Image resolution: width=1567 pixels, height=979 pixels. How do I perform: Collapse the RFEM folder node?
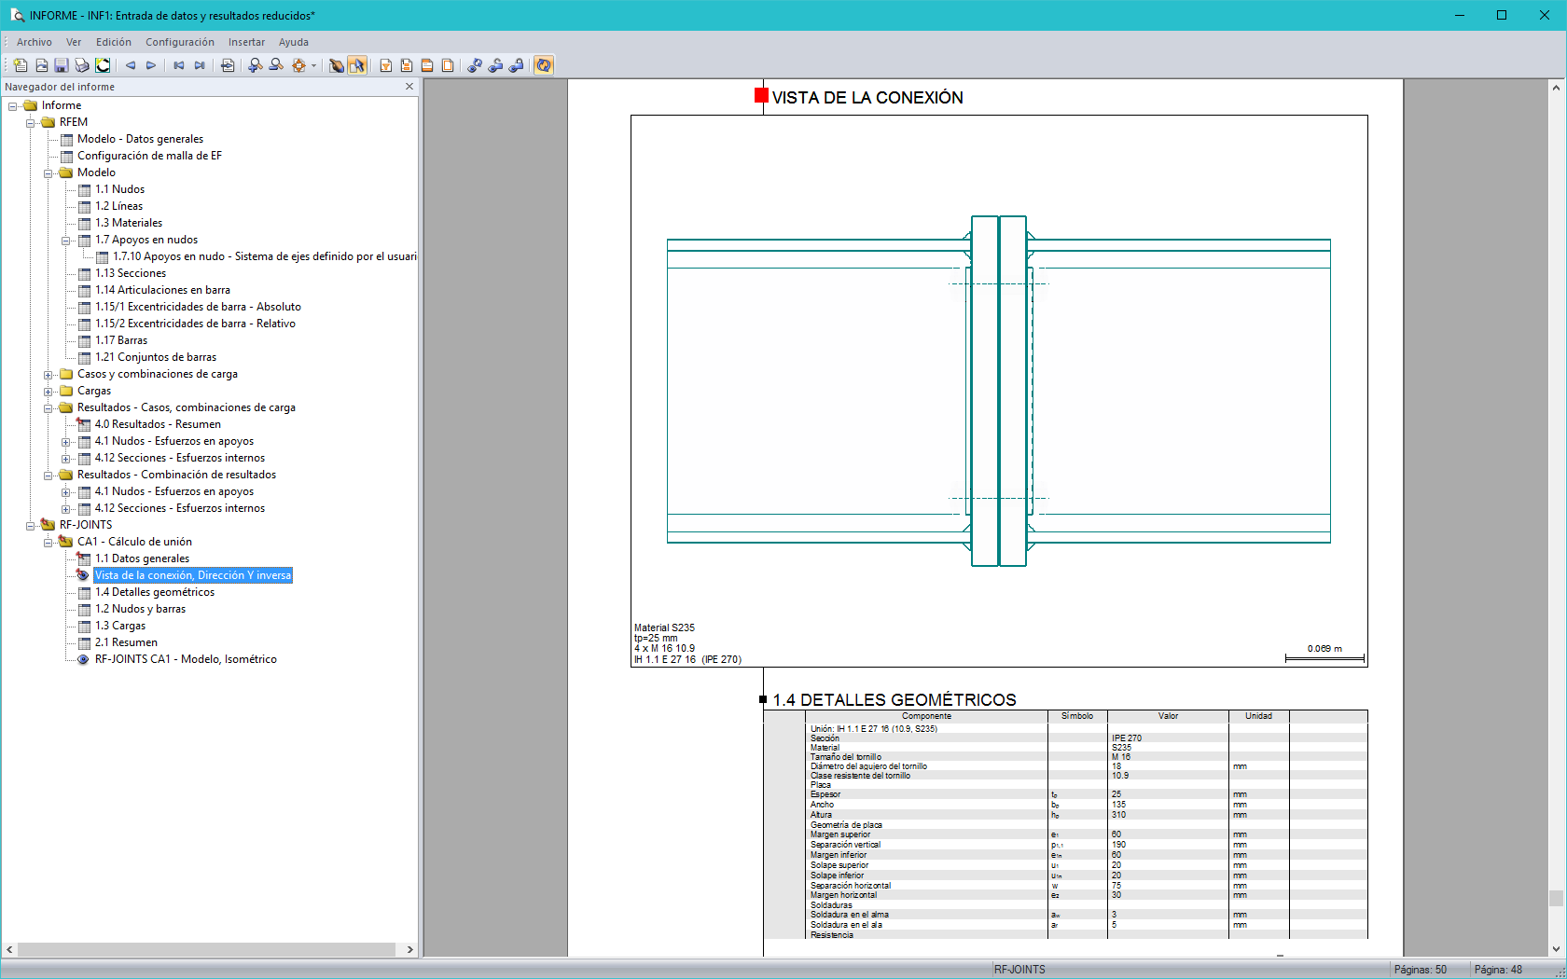[31, 123]
